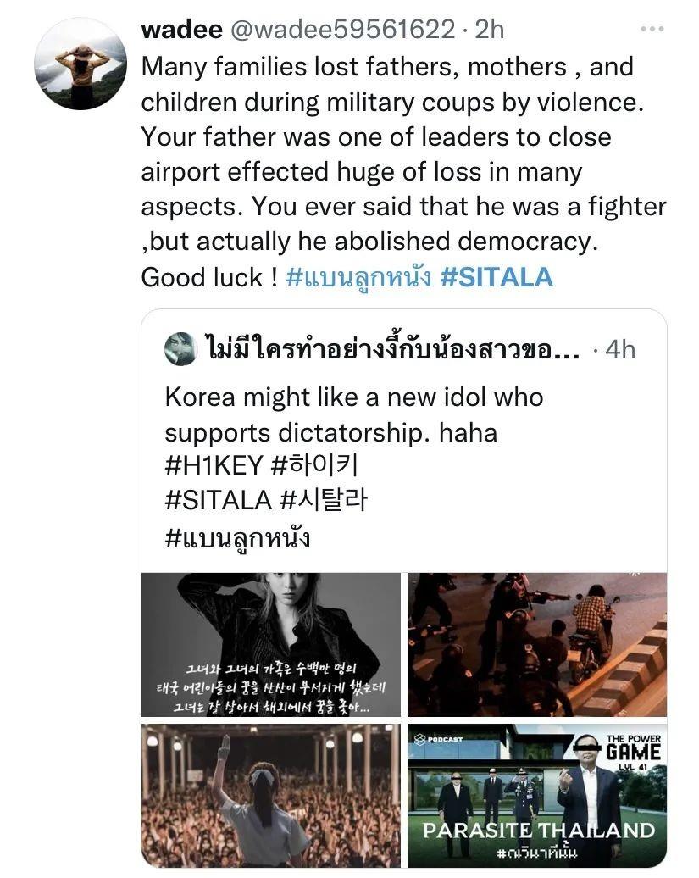
Task: Click the quoted tweet author's small avatar
Action: [x=180, y=349]
